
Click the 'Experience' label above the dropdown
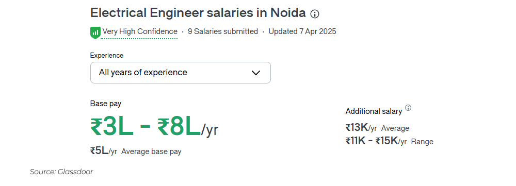107,56
